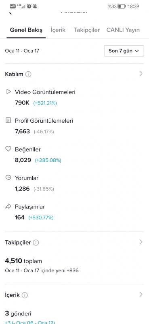Expand the Katılım section chevron
The height and width of the screenshot is (324, 149).
click(141, 74)
